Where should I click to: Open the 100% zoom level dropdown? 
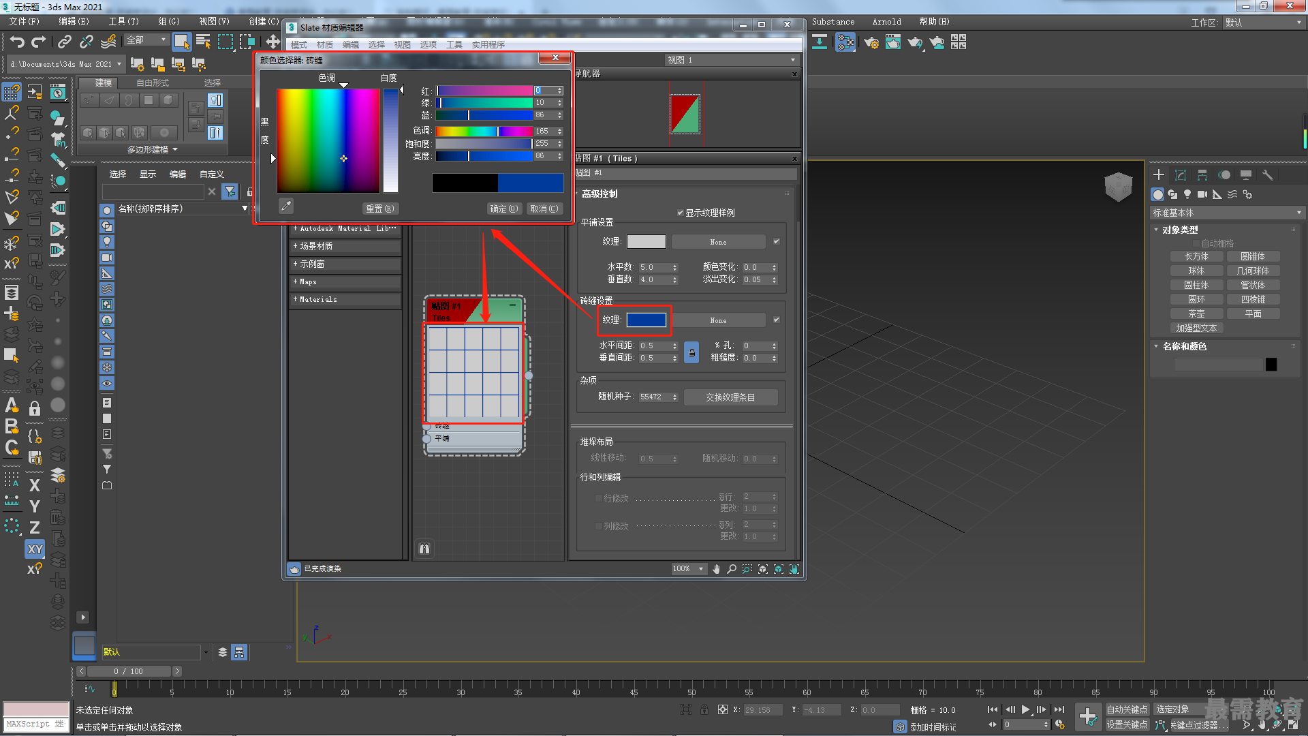pos(689,569)
